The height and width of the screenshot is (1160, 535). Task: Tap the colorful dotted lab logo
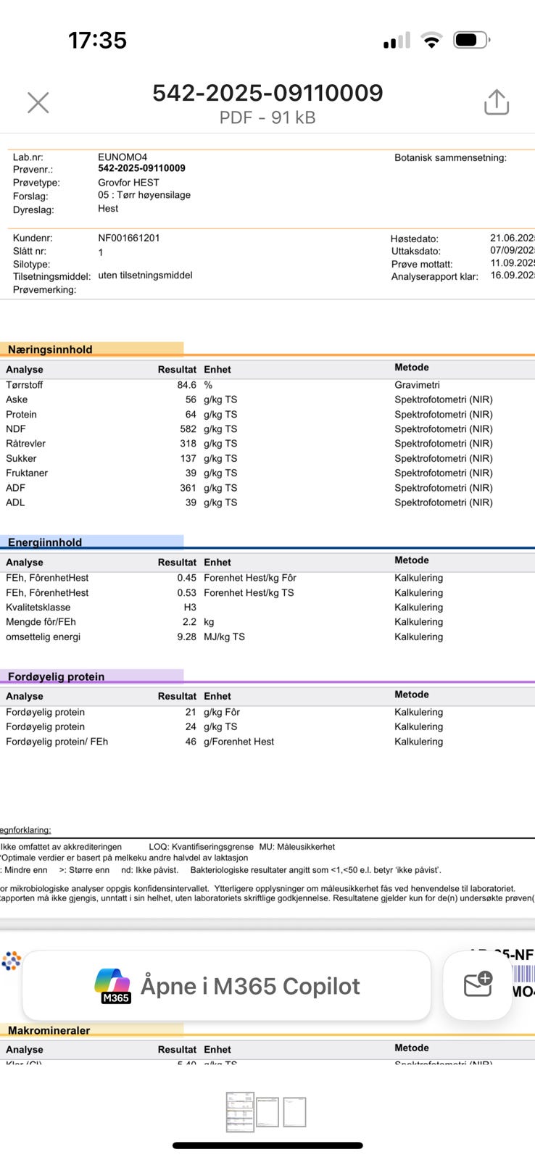[x=11, y=961]
